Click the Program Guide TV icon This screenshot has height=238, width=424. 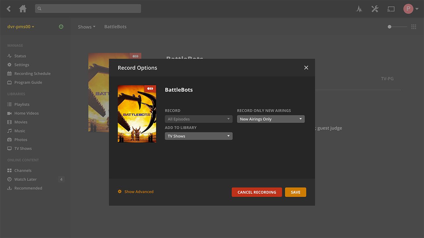coord(9,82)
